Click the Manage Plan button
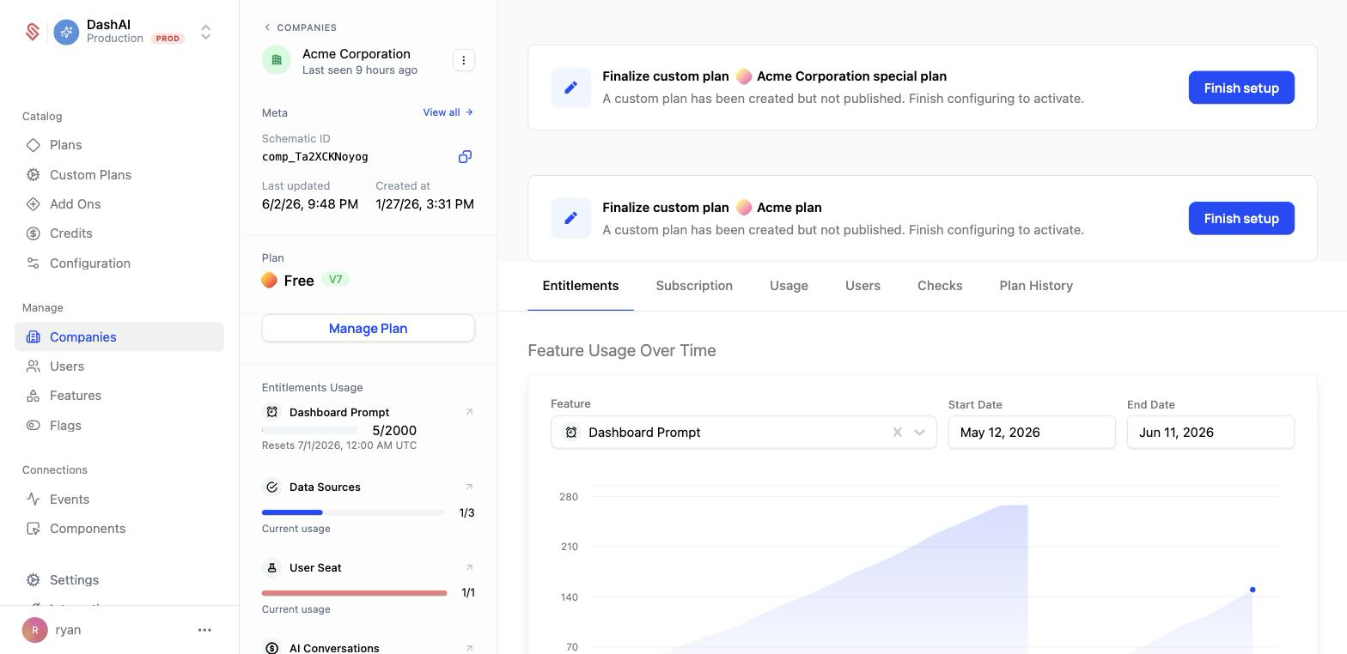The height and width of the screenshot is (654, 1347). click(369, 329)
